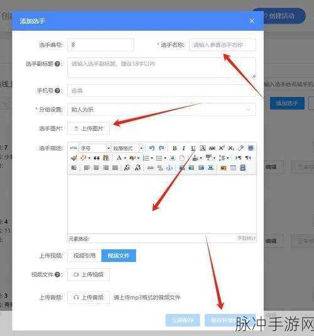Click the first-line indent icon
This screenshot has height=336, width=314.
click(73, 167)
